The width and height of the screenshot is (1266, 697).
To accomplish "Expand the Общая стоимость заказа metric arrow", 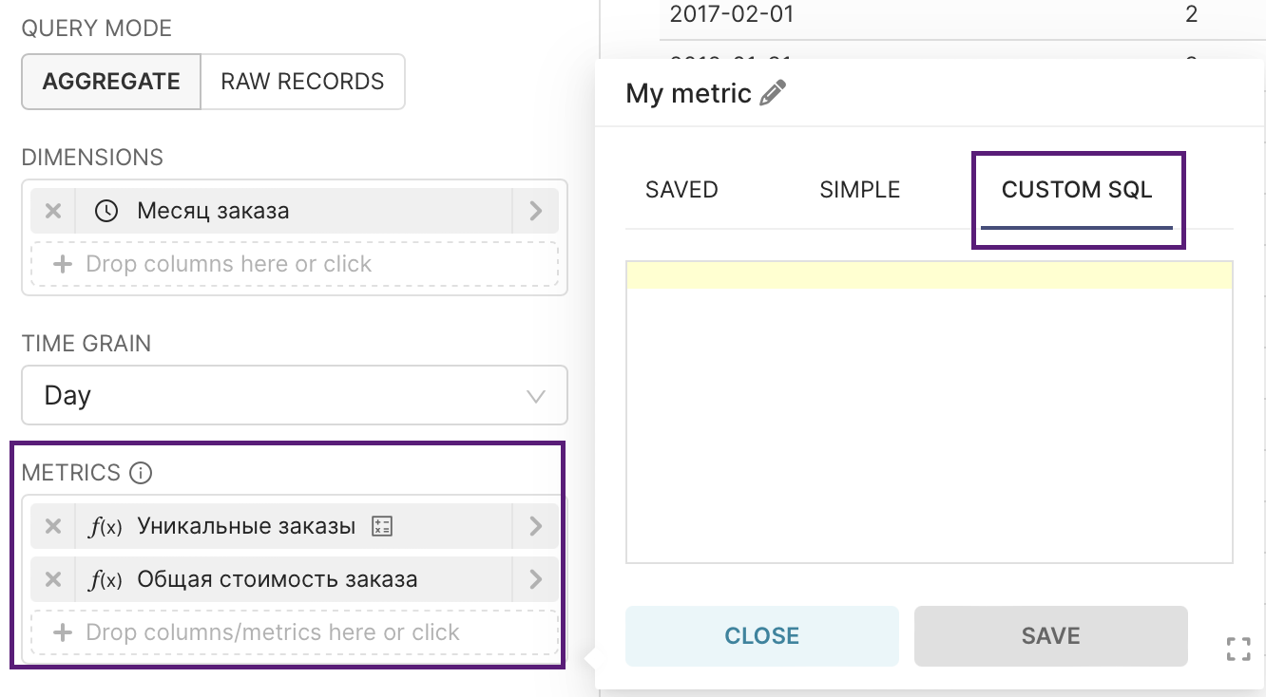I will pos(535,579).
